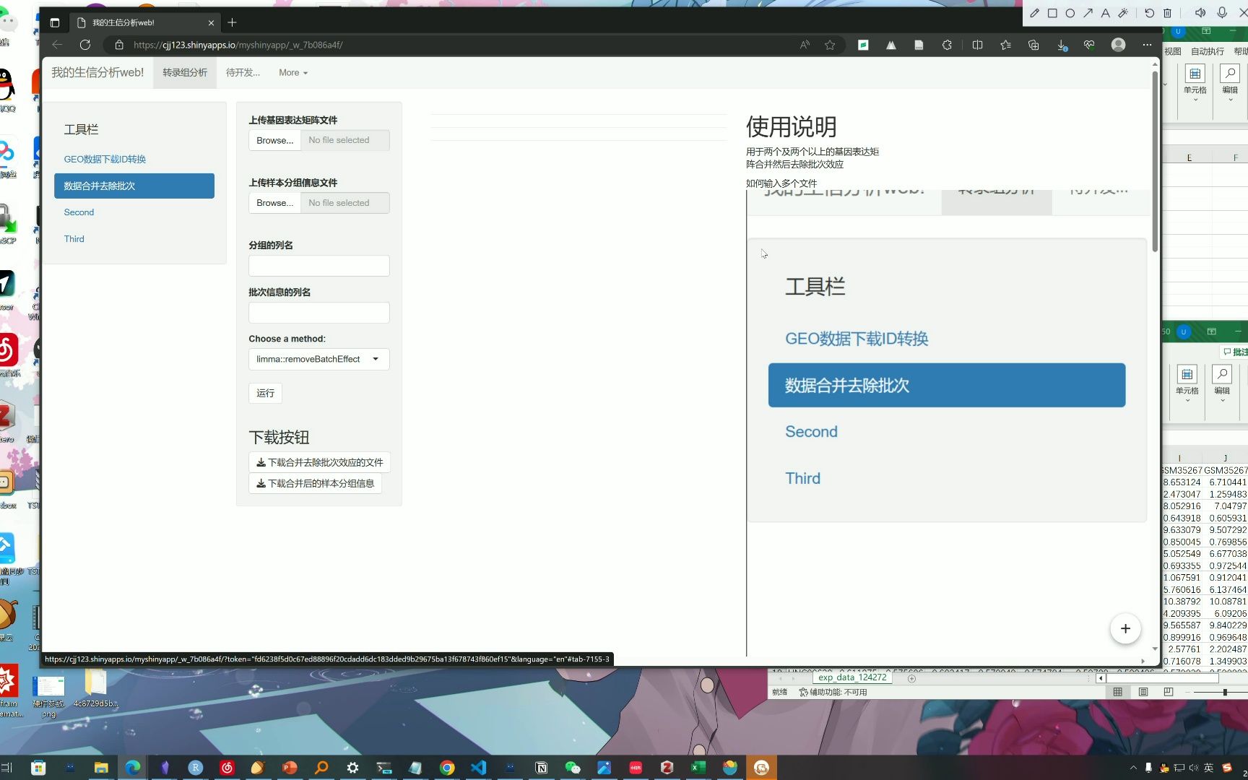The image size is (1248, 780).
Task: Add this page to favorites star
Action: (830, 45)
